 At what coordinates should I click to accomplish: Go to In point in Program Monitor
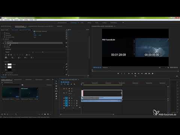point(129,73)
